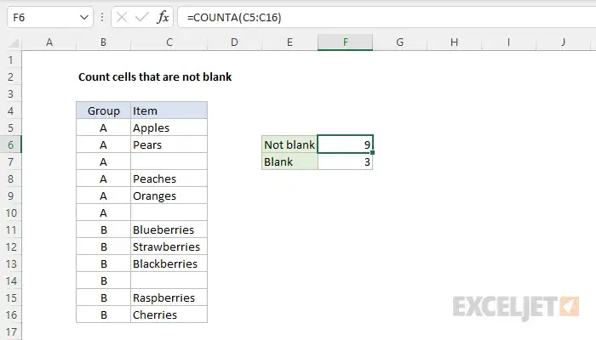596x340 pixels.
Task: Click the formula bar with COUNTA formula
Action: (x=383, y=17)
